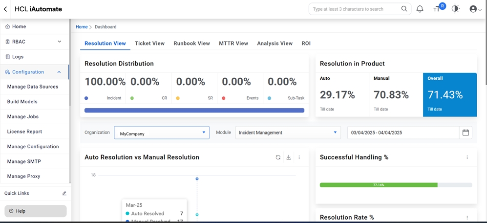The height and width of the screenshot is (223, 487).
Task: Click the Help button
Action: click(x=36, y=211)
